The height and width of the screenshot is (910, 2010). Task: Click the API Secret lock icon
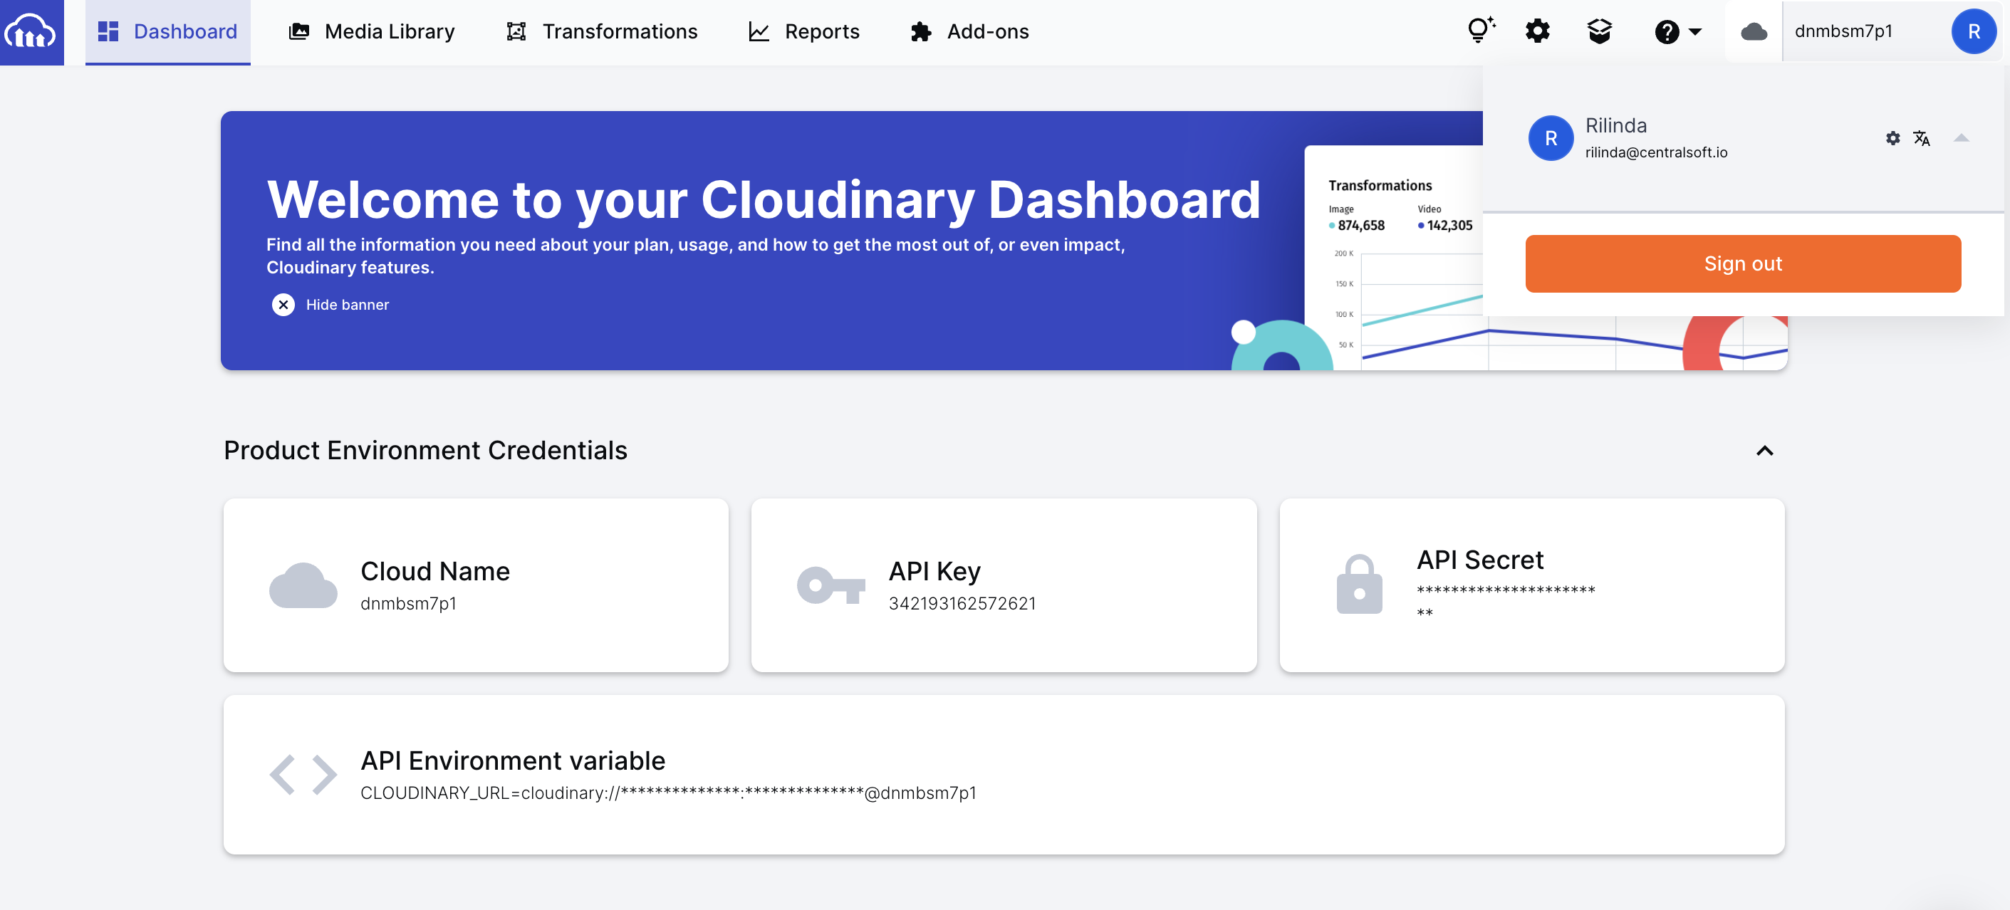pos(1359,584)
